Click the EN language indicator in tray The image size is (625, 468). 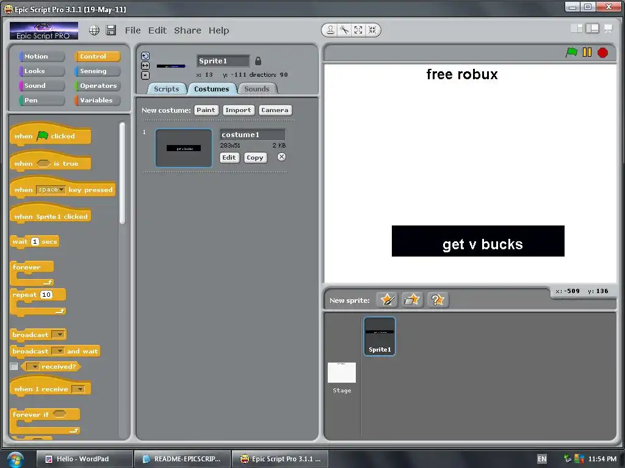(542, 459)
